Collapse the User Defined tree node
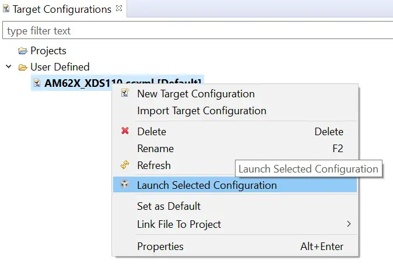 point(8,67)
